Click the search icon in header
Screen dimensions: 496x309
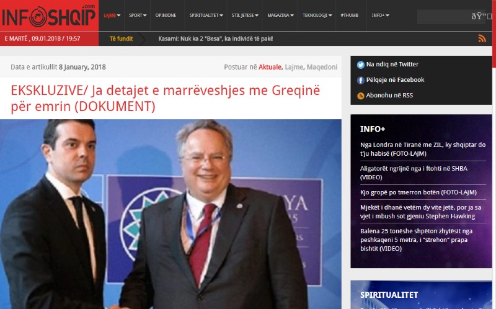coord(482,16)
